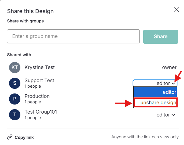This screenshot has width=184, height=145.
Task: Click the T avatar for Test Group101
Action: (x=15, y=115)
